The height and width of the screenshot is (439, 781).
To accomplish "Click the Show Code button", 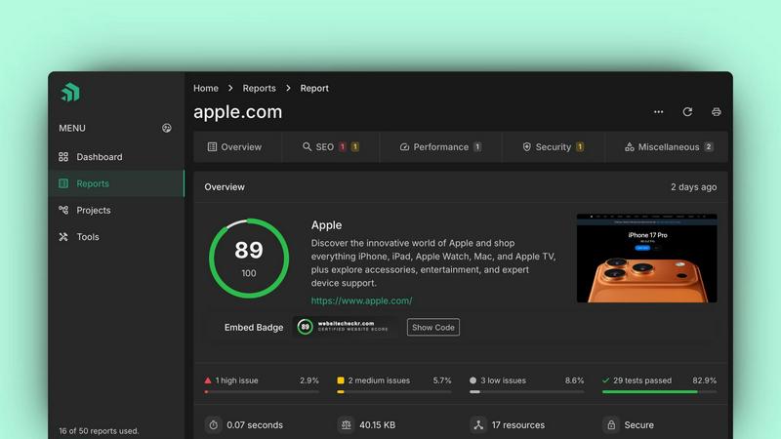I will 433,327.
